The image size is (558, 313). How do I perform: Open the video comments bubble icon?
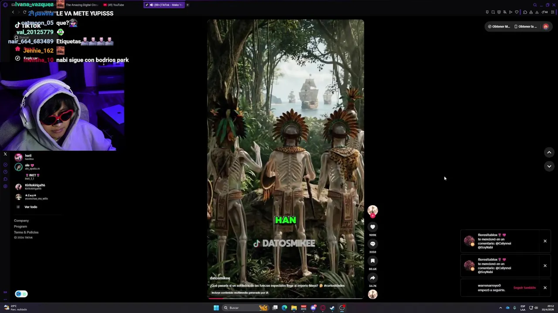[x=372, y=244]
